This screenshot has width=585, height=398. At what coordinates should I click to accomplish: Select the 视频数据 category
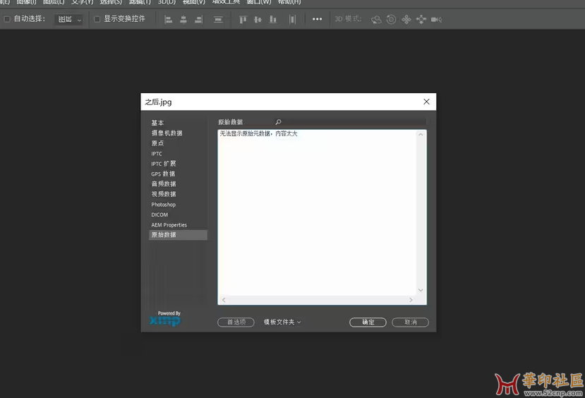(164, 194)
